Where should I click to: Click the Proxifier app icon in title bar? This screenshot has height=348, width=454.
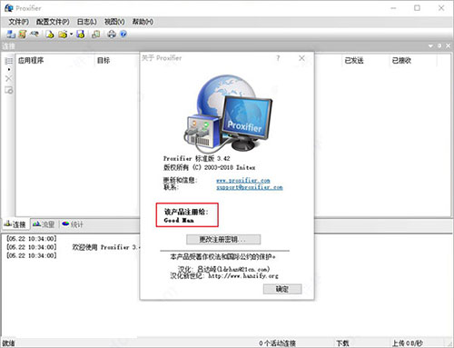[x=9, y=8]
